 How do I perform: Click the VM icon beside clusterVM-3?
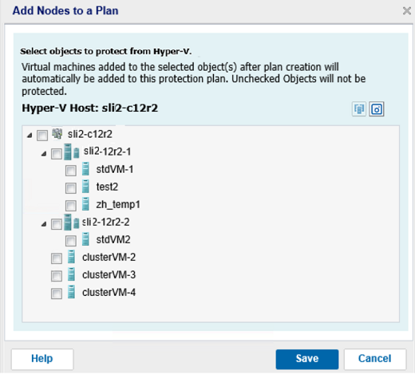pos(71,274)
